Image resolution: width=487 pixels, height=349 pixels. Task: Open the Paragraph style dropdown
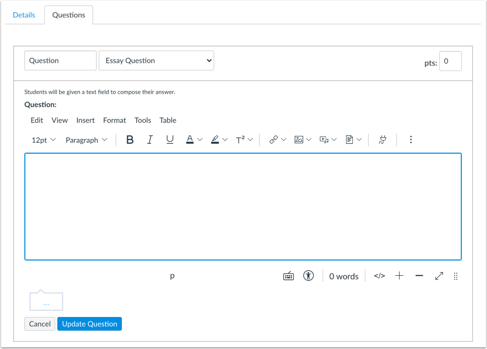(x=86, y=139)
